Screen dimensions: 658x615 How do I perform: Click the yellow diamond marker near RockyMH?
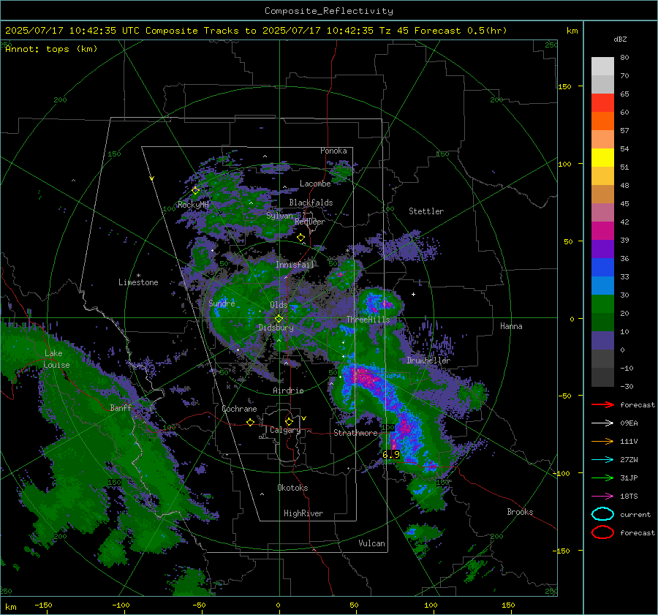point(195,191)
